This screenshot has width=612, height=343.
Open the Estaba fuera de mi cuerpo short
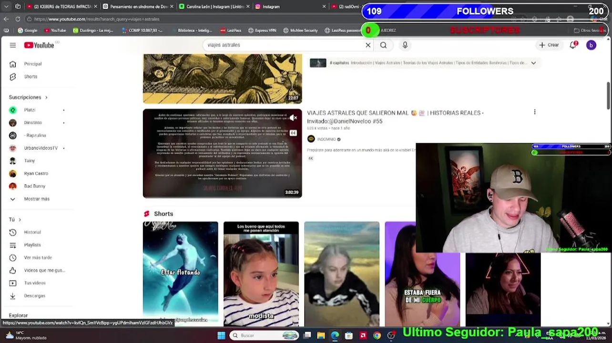pos(422,273)
